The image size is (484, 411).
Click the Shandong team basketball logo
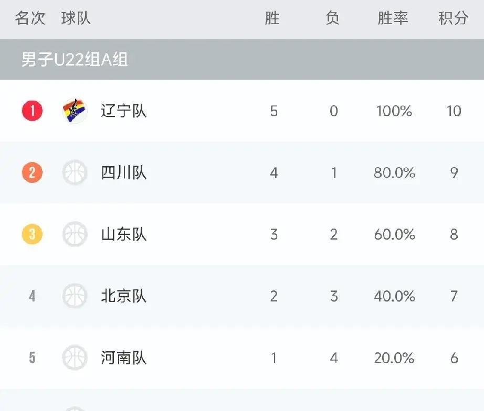pyautogui.click(x=74, y=234)
